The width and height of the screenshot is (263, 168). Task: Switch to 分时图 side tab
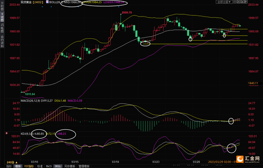[x=2, y=6]
